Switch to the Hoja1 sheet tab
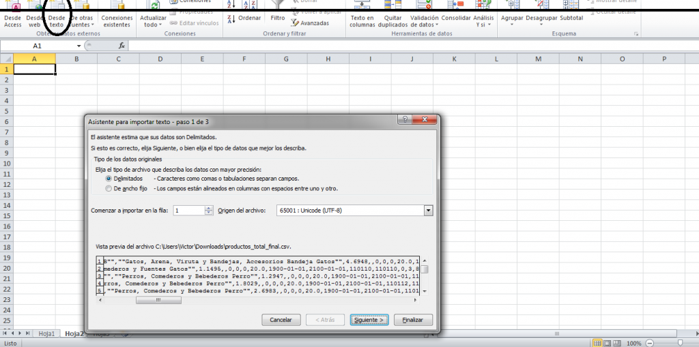Image resolution: width=699 pixels, height=347 pixels. point(46,334)
